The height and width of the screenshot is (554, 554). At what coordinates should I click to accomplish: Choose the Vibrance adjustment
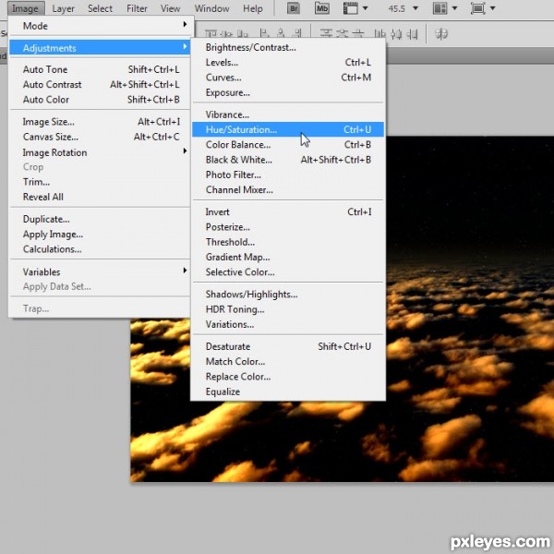[287, 114]
